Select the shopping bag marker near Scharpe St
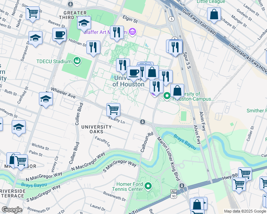This screenshot has width=267, height=214. [x=214, y=15]
